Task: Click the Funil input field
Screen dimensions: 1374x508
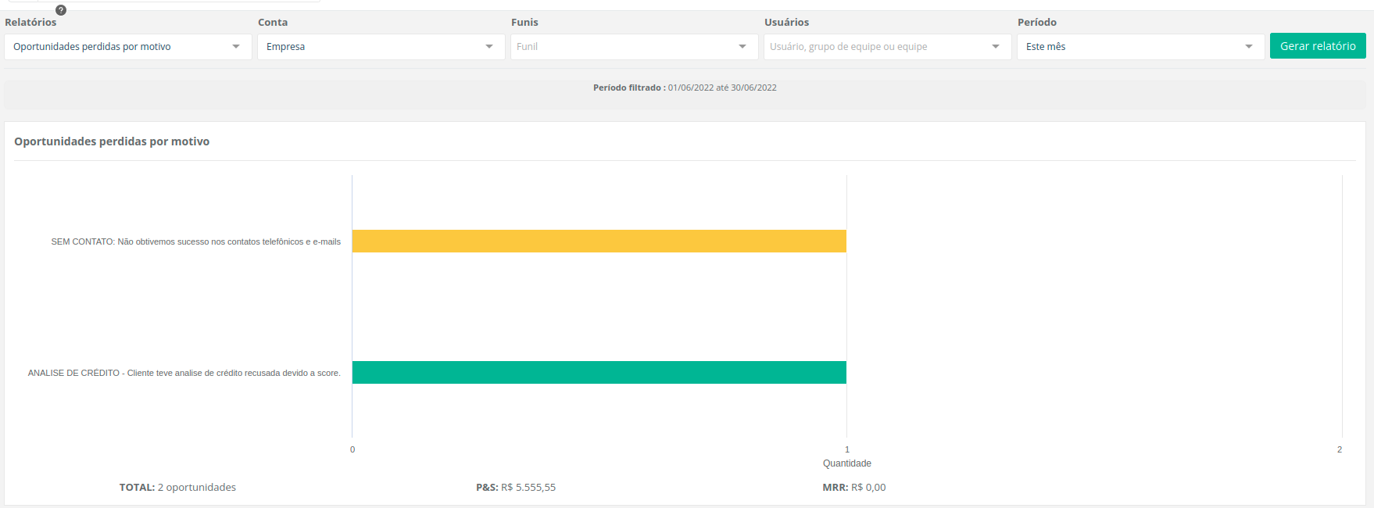Action: (x=621, y=47)
